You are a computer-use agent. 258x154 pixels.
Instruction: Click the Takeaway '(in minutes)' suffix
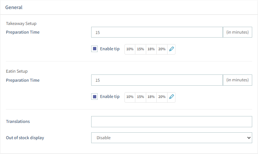[x=237, y=33]
